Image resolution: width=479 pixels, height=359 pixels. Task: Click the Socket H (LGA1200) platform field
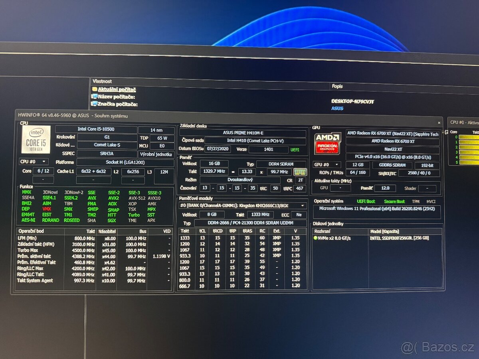(x=125, y=162)
